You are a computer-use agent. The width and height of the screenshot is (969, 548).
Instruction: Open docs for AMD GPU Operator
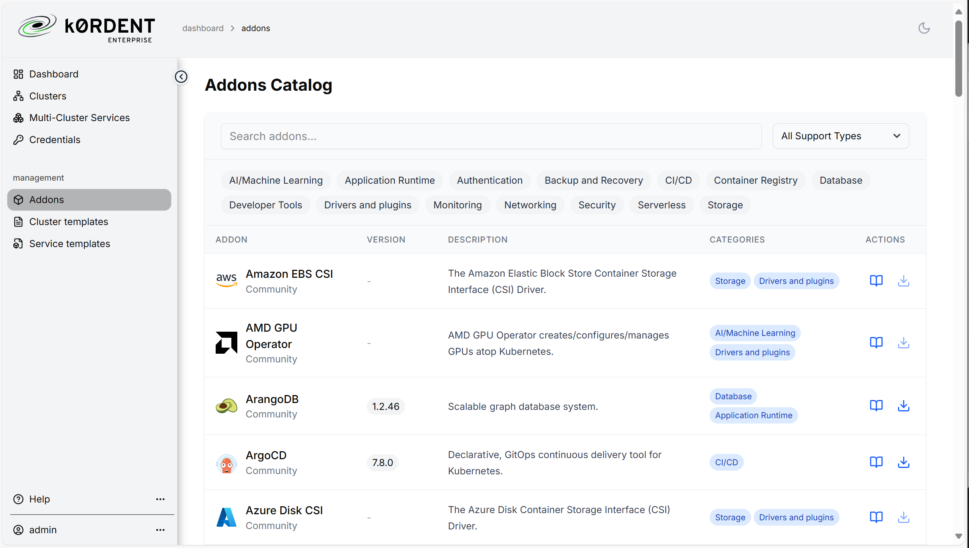876,343
